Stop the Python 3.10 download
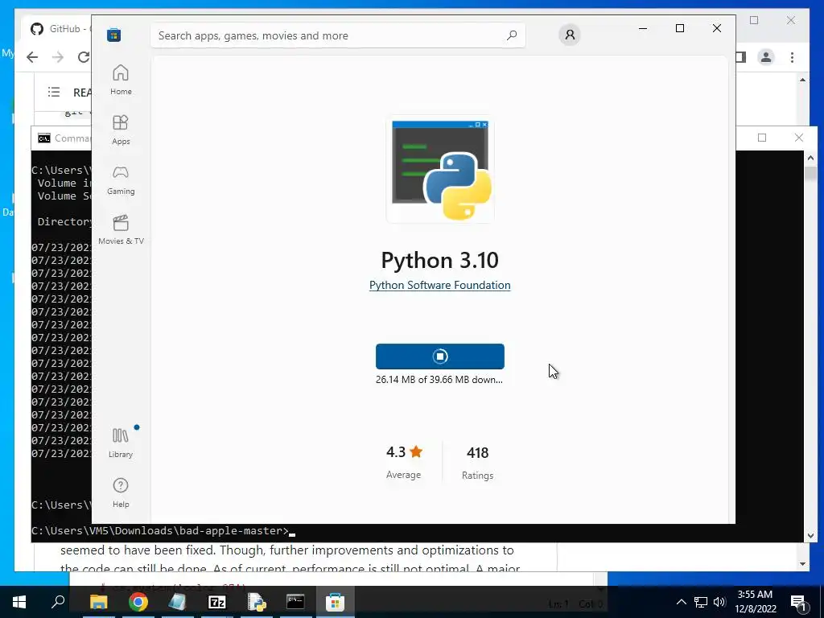This screenshot has width=824, height=618. [440, 356]
